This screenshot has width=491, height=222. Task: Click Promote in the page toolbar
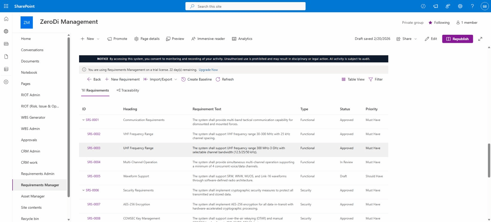117,39
